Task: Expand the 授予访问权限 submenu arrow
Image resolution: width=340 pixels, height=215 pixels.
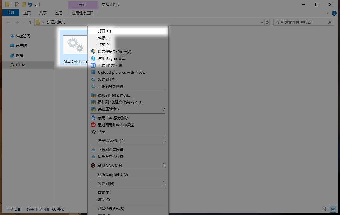Action: 164,141
